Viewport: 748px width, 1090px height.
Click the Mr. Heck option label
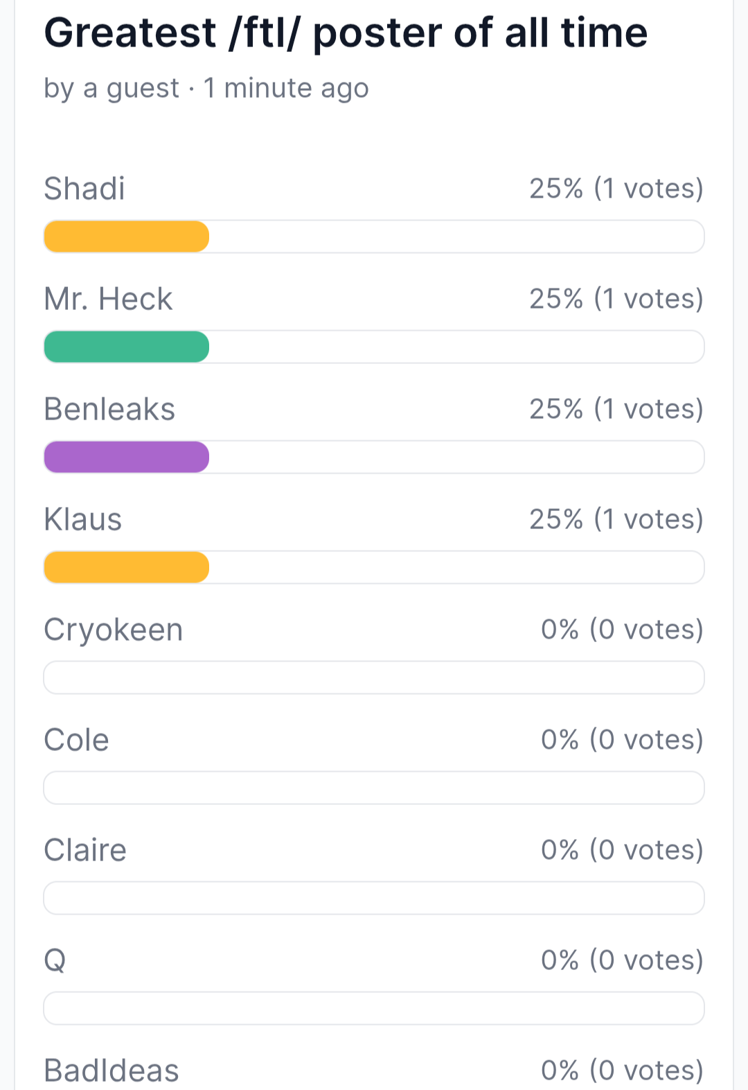[x=108, y=299]
